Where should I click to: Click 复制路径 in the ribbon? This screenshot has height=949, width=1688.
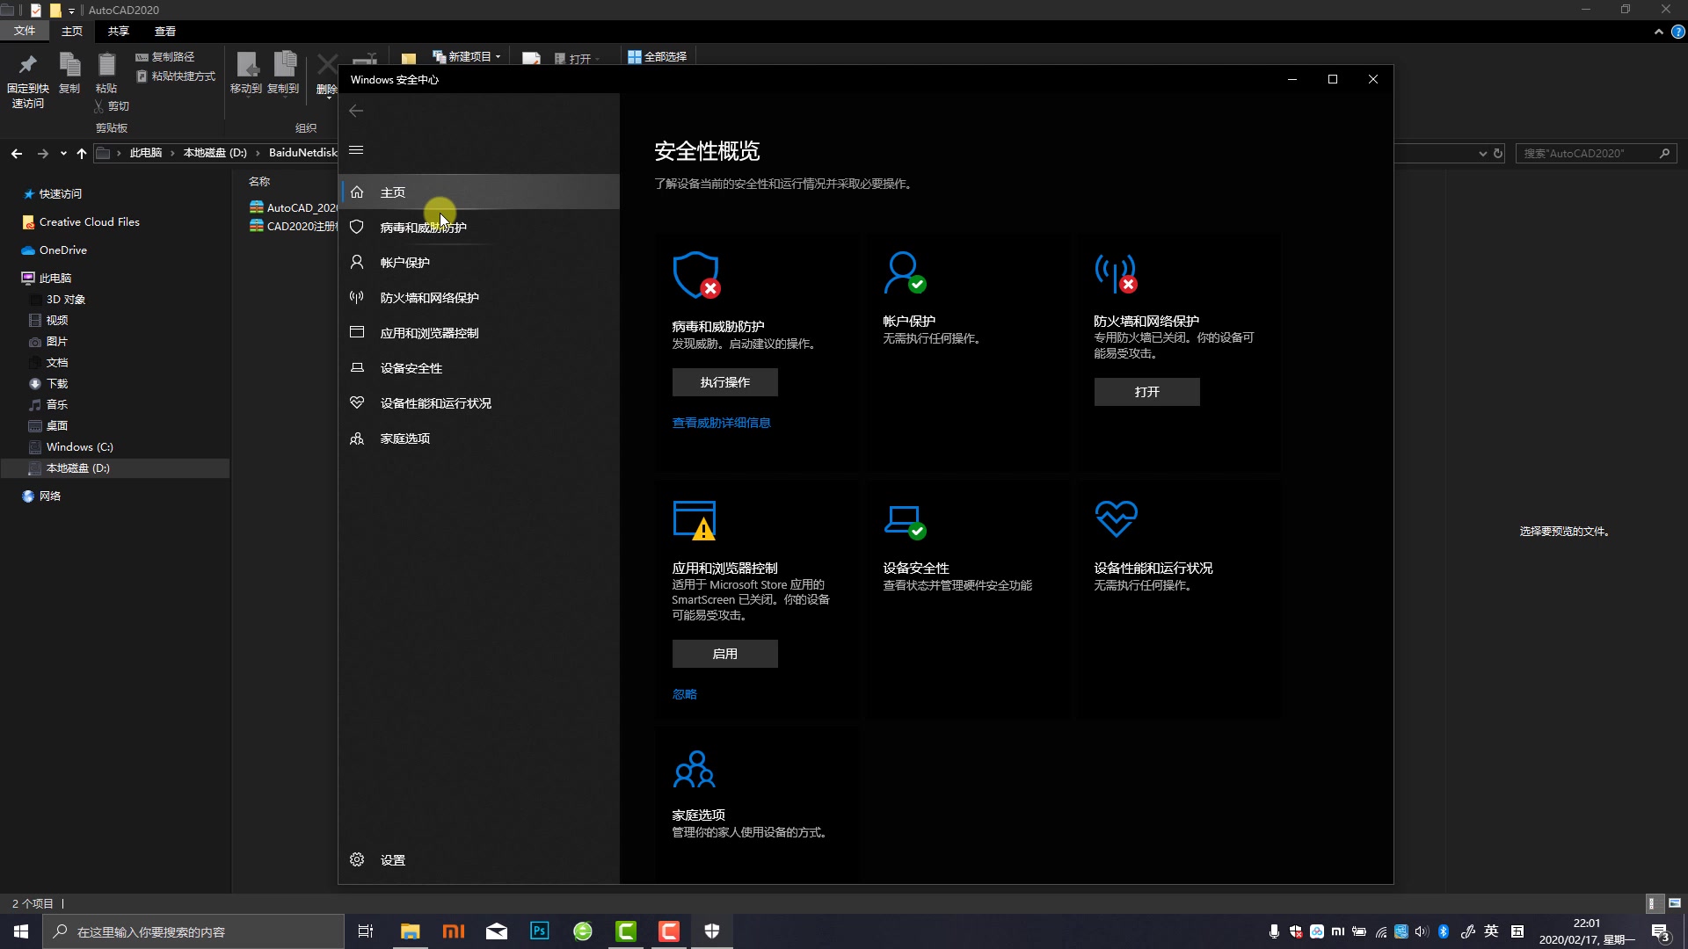(x=165, y=56)
